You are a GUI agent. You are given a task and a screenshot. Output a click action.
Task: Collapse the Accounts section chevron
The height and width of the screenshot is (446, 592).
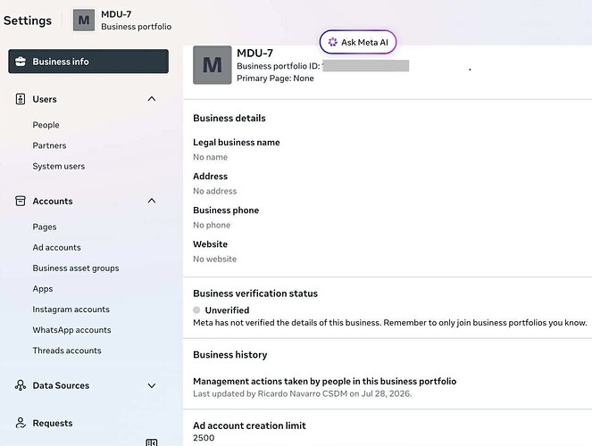(152, 201)
